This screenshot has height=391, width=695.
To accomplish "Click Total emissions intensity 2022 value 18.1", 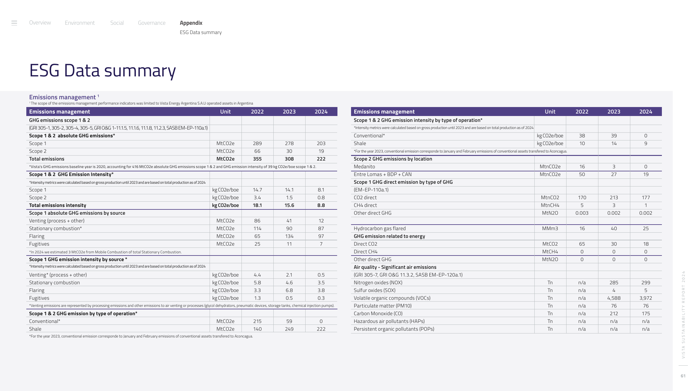I will tap(257, 205).
